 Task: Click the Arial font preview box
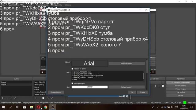[89, 64]
